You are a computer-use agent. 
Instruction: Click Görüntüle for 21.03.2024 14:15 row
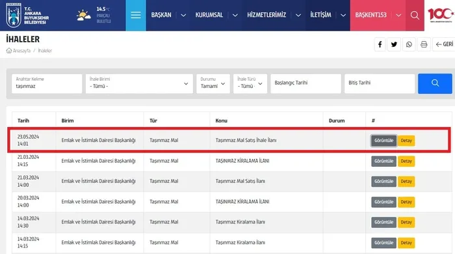click(383, 161)
